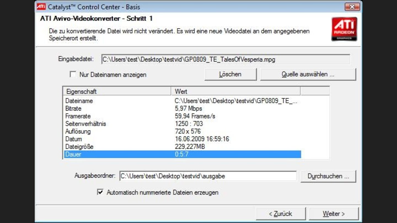This screenshot has width=397, height=223.
Task: Enable the 'Nur Dateinamen anzeigen' checkbox
Action: pos(73,74)
